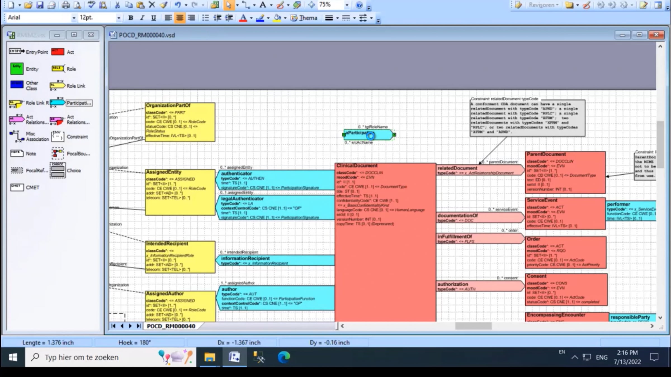
Task: Open Microsoft Edge from the taskbar
Action: pos(284,357)
